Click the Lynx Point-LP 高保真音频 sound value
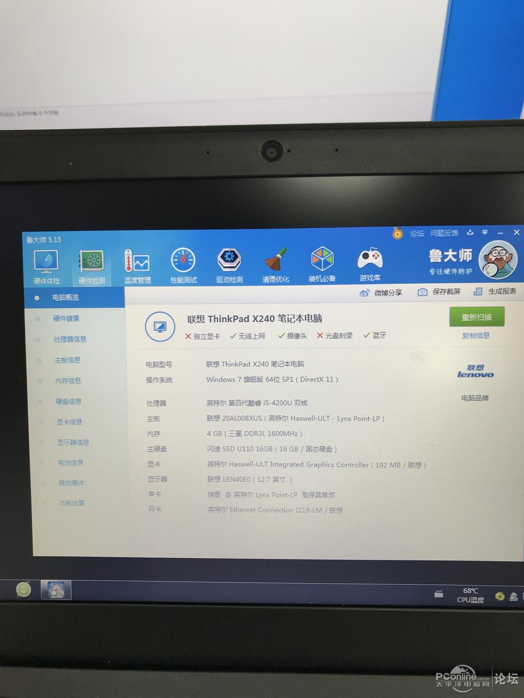 click(271, 495)
